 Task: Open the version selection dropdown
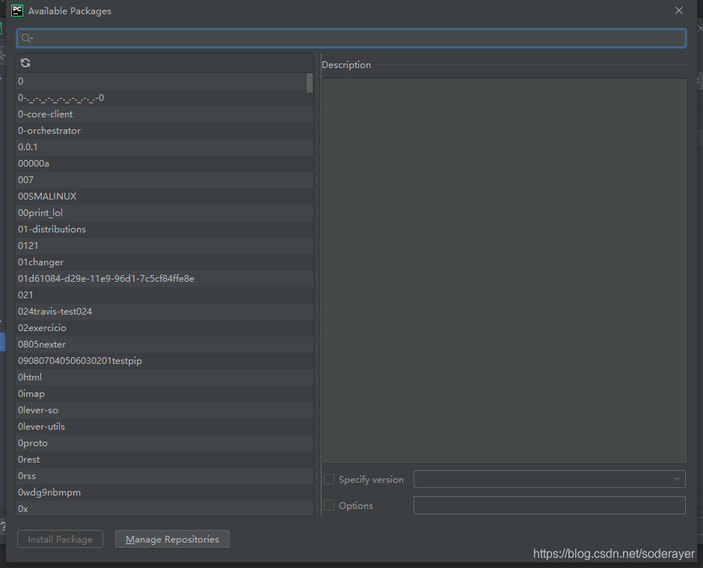pyautogui.click(x=549, y=479)
